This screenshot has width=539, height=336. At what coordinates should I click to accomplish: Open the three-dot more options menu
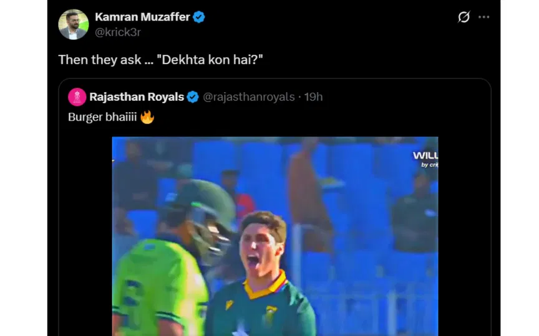coord(484,17)
